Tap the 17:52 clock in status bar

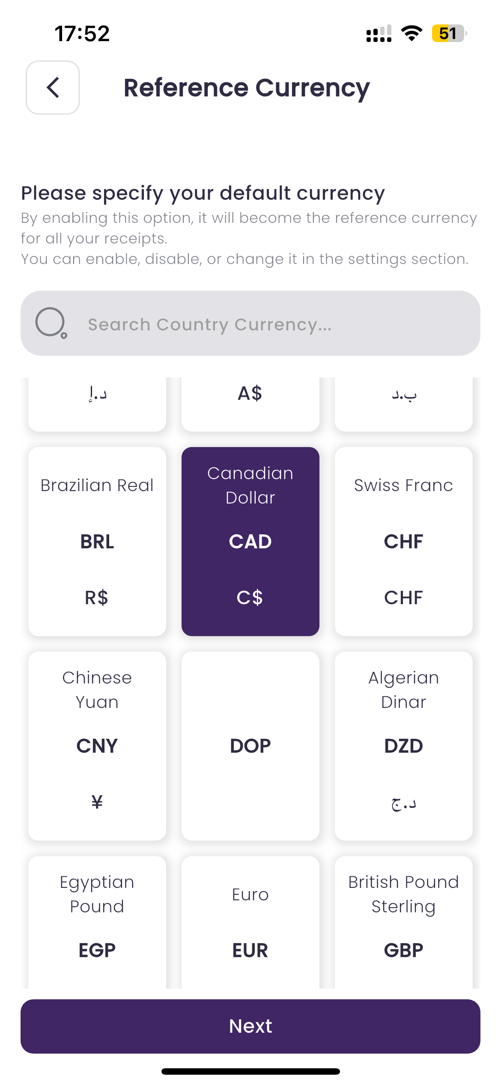tap(82, 33)
